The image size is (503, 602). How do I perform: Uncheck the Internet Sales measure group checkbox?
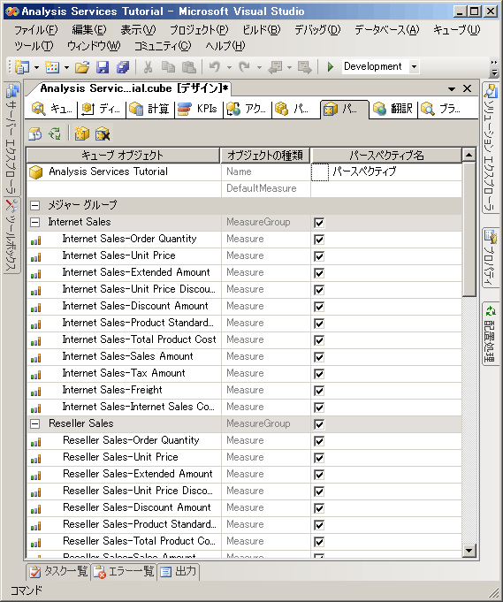point(319,223)
